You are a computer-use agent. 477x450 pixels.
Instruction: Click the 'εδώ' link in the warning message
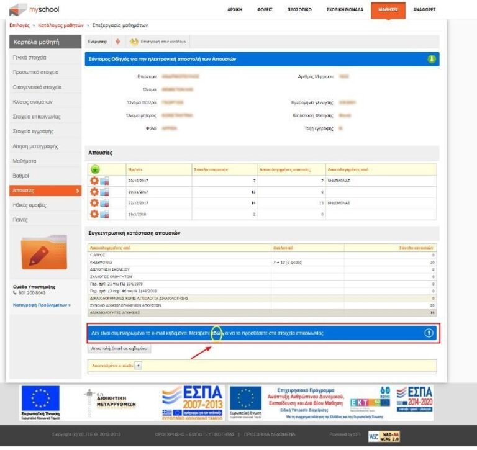pyautogui.click(x=217, y=333)
